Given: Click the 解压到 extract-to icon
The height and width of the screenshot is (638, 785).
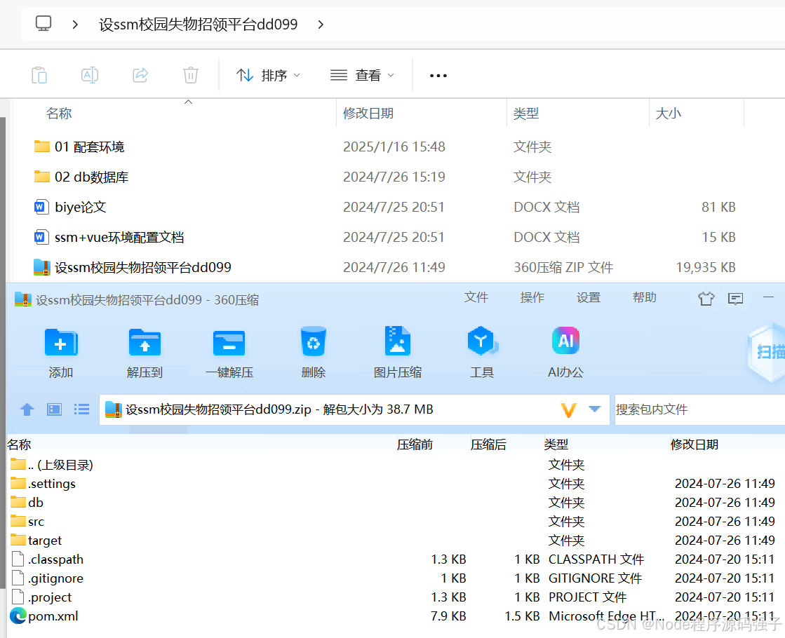Looking at the screenshot, I should [145, 342].
